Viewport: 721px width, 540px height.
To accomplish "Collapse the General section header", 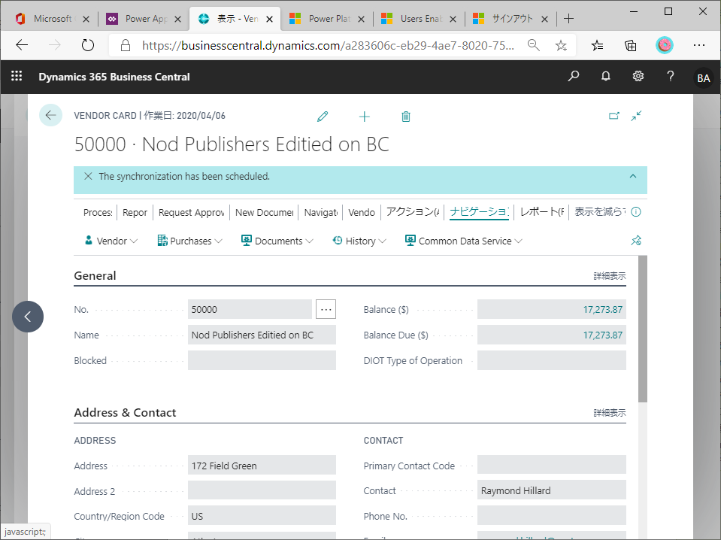I will 95,275.
